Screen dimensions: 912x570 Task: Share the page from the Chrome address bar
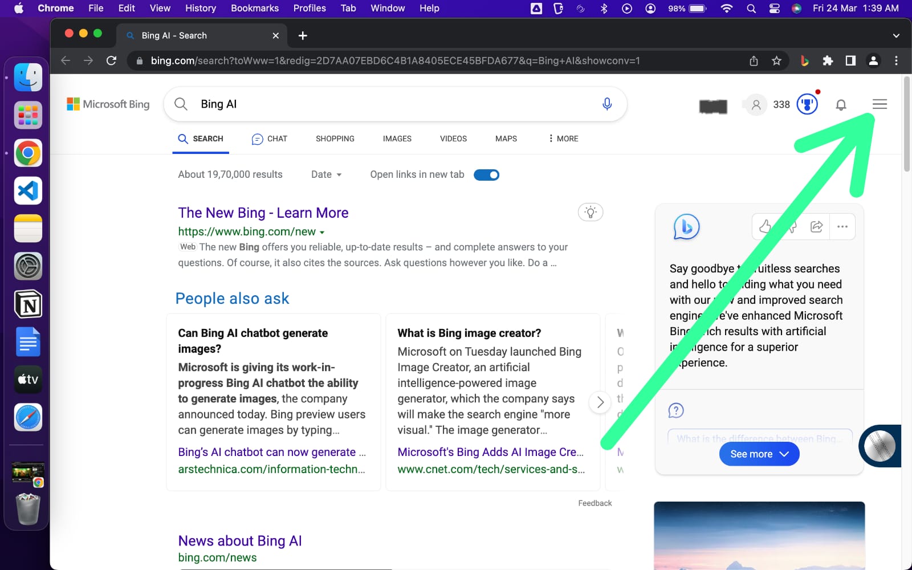click(x=754, y=60)
